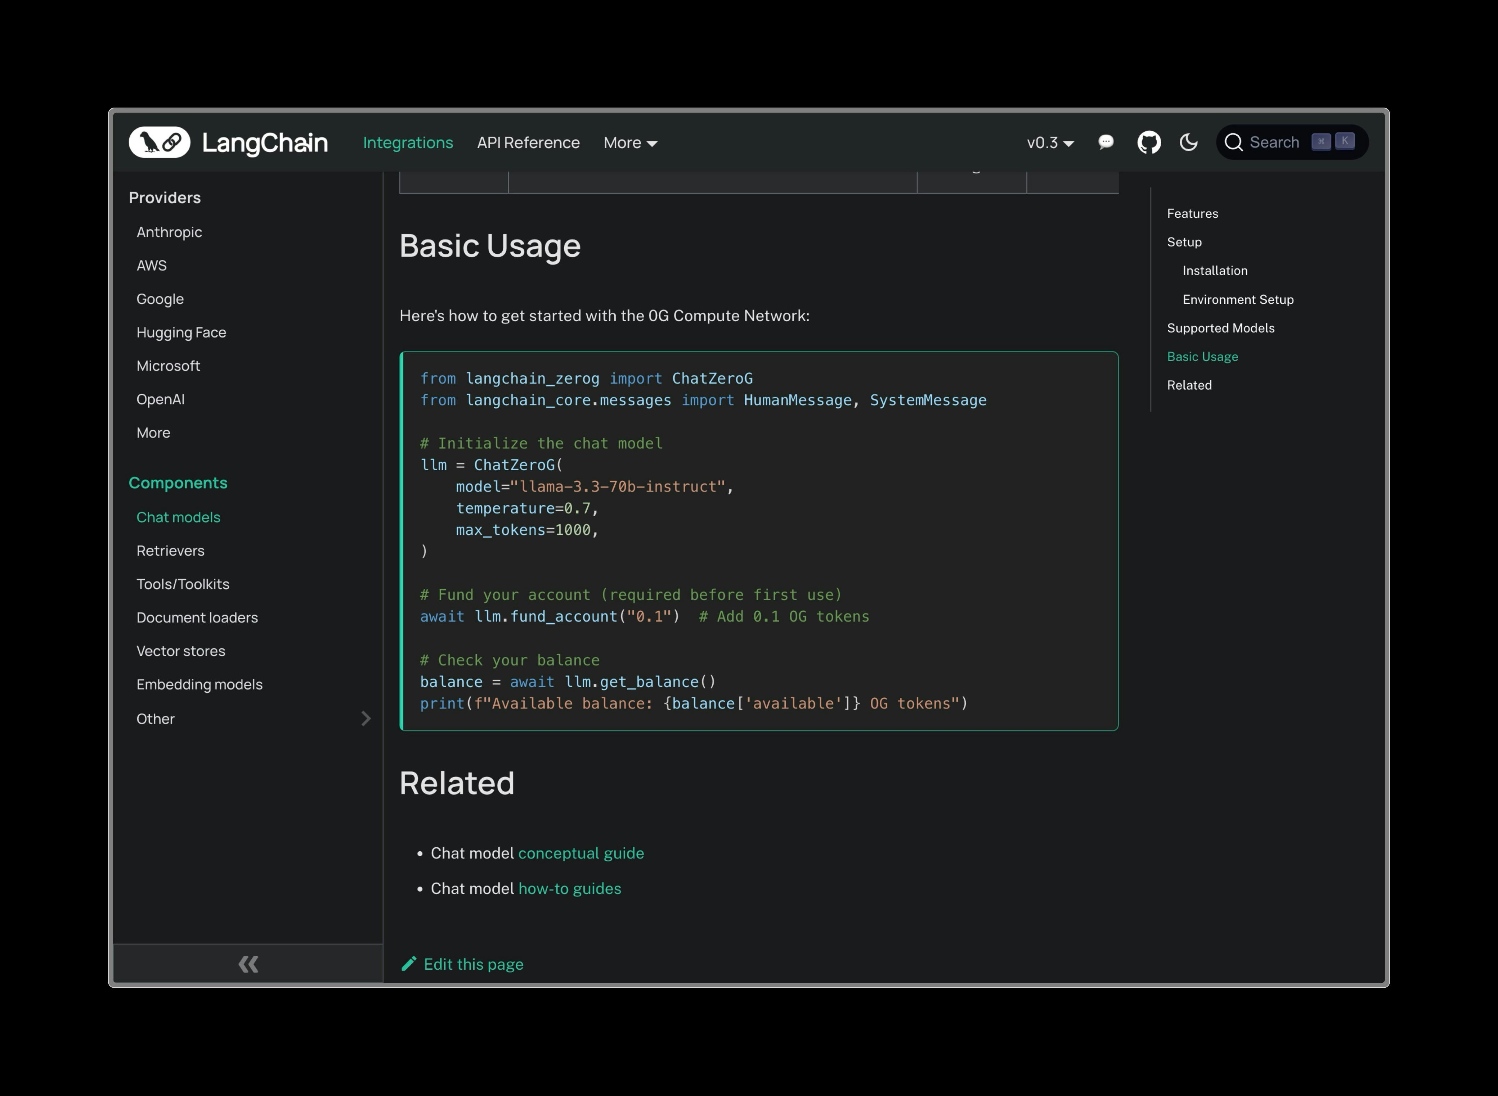Image resolution: width=1498 pixels, height=1096 pixels.
Task: Open the GitHub repository icon
Action: [x=1149, y=142]
